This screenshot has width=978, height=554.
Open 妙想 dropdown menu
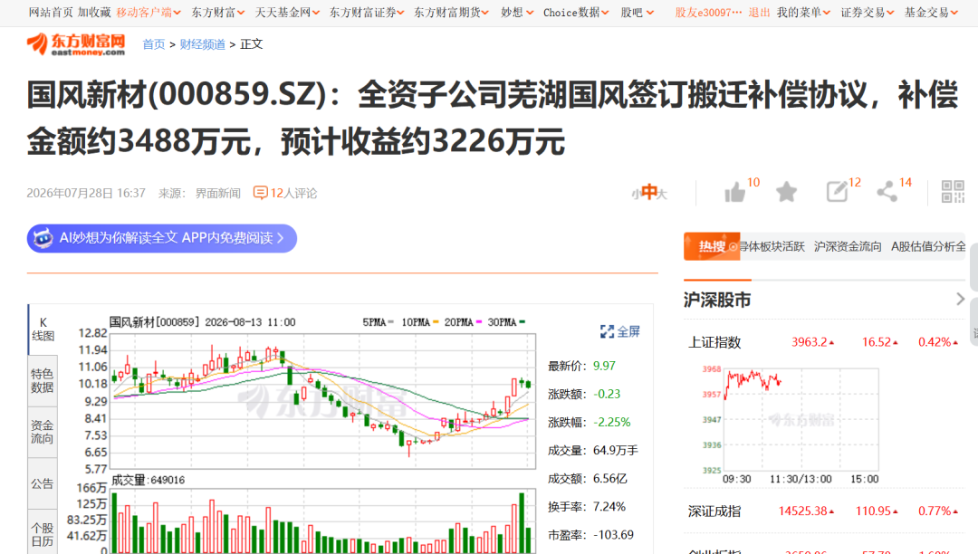click(517, 13)
